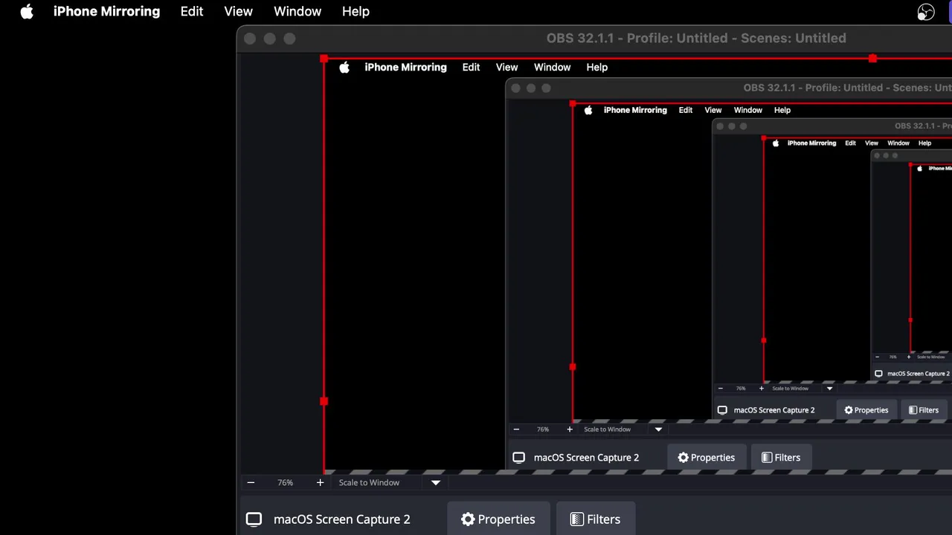Click the icon on the bottom Filters button
Screen dimensions: 952x535
click(577, 519)
